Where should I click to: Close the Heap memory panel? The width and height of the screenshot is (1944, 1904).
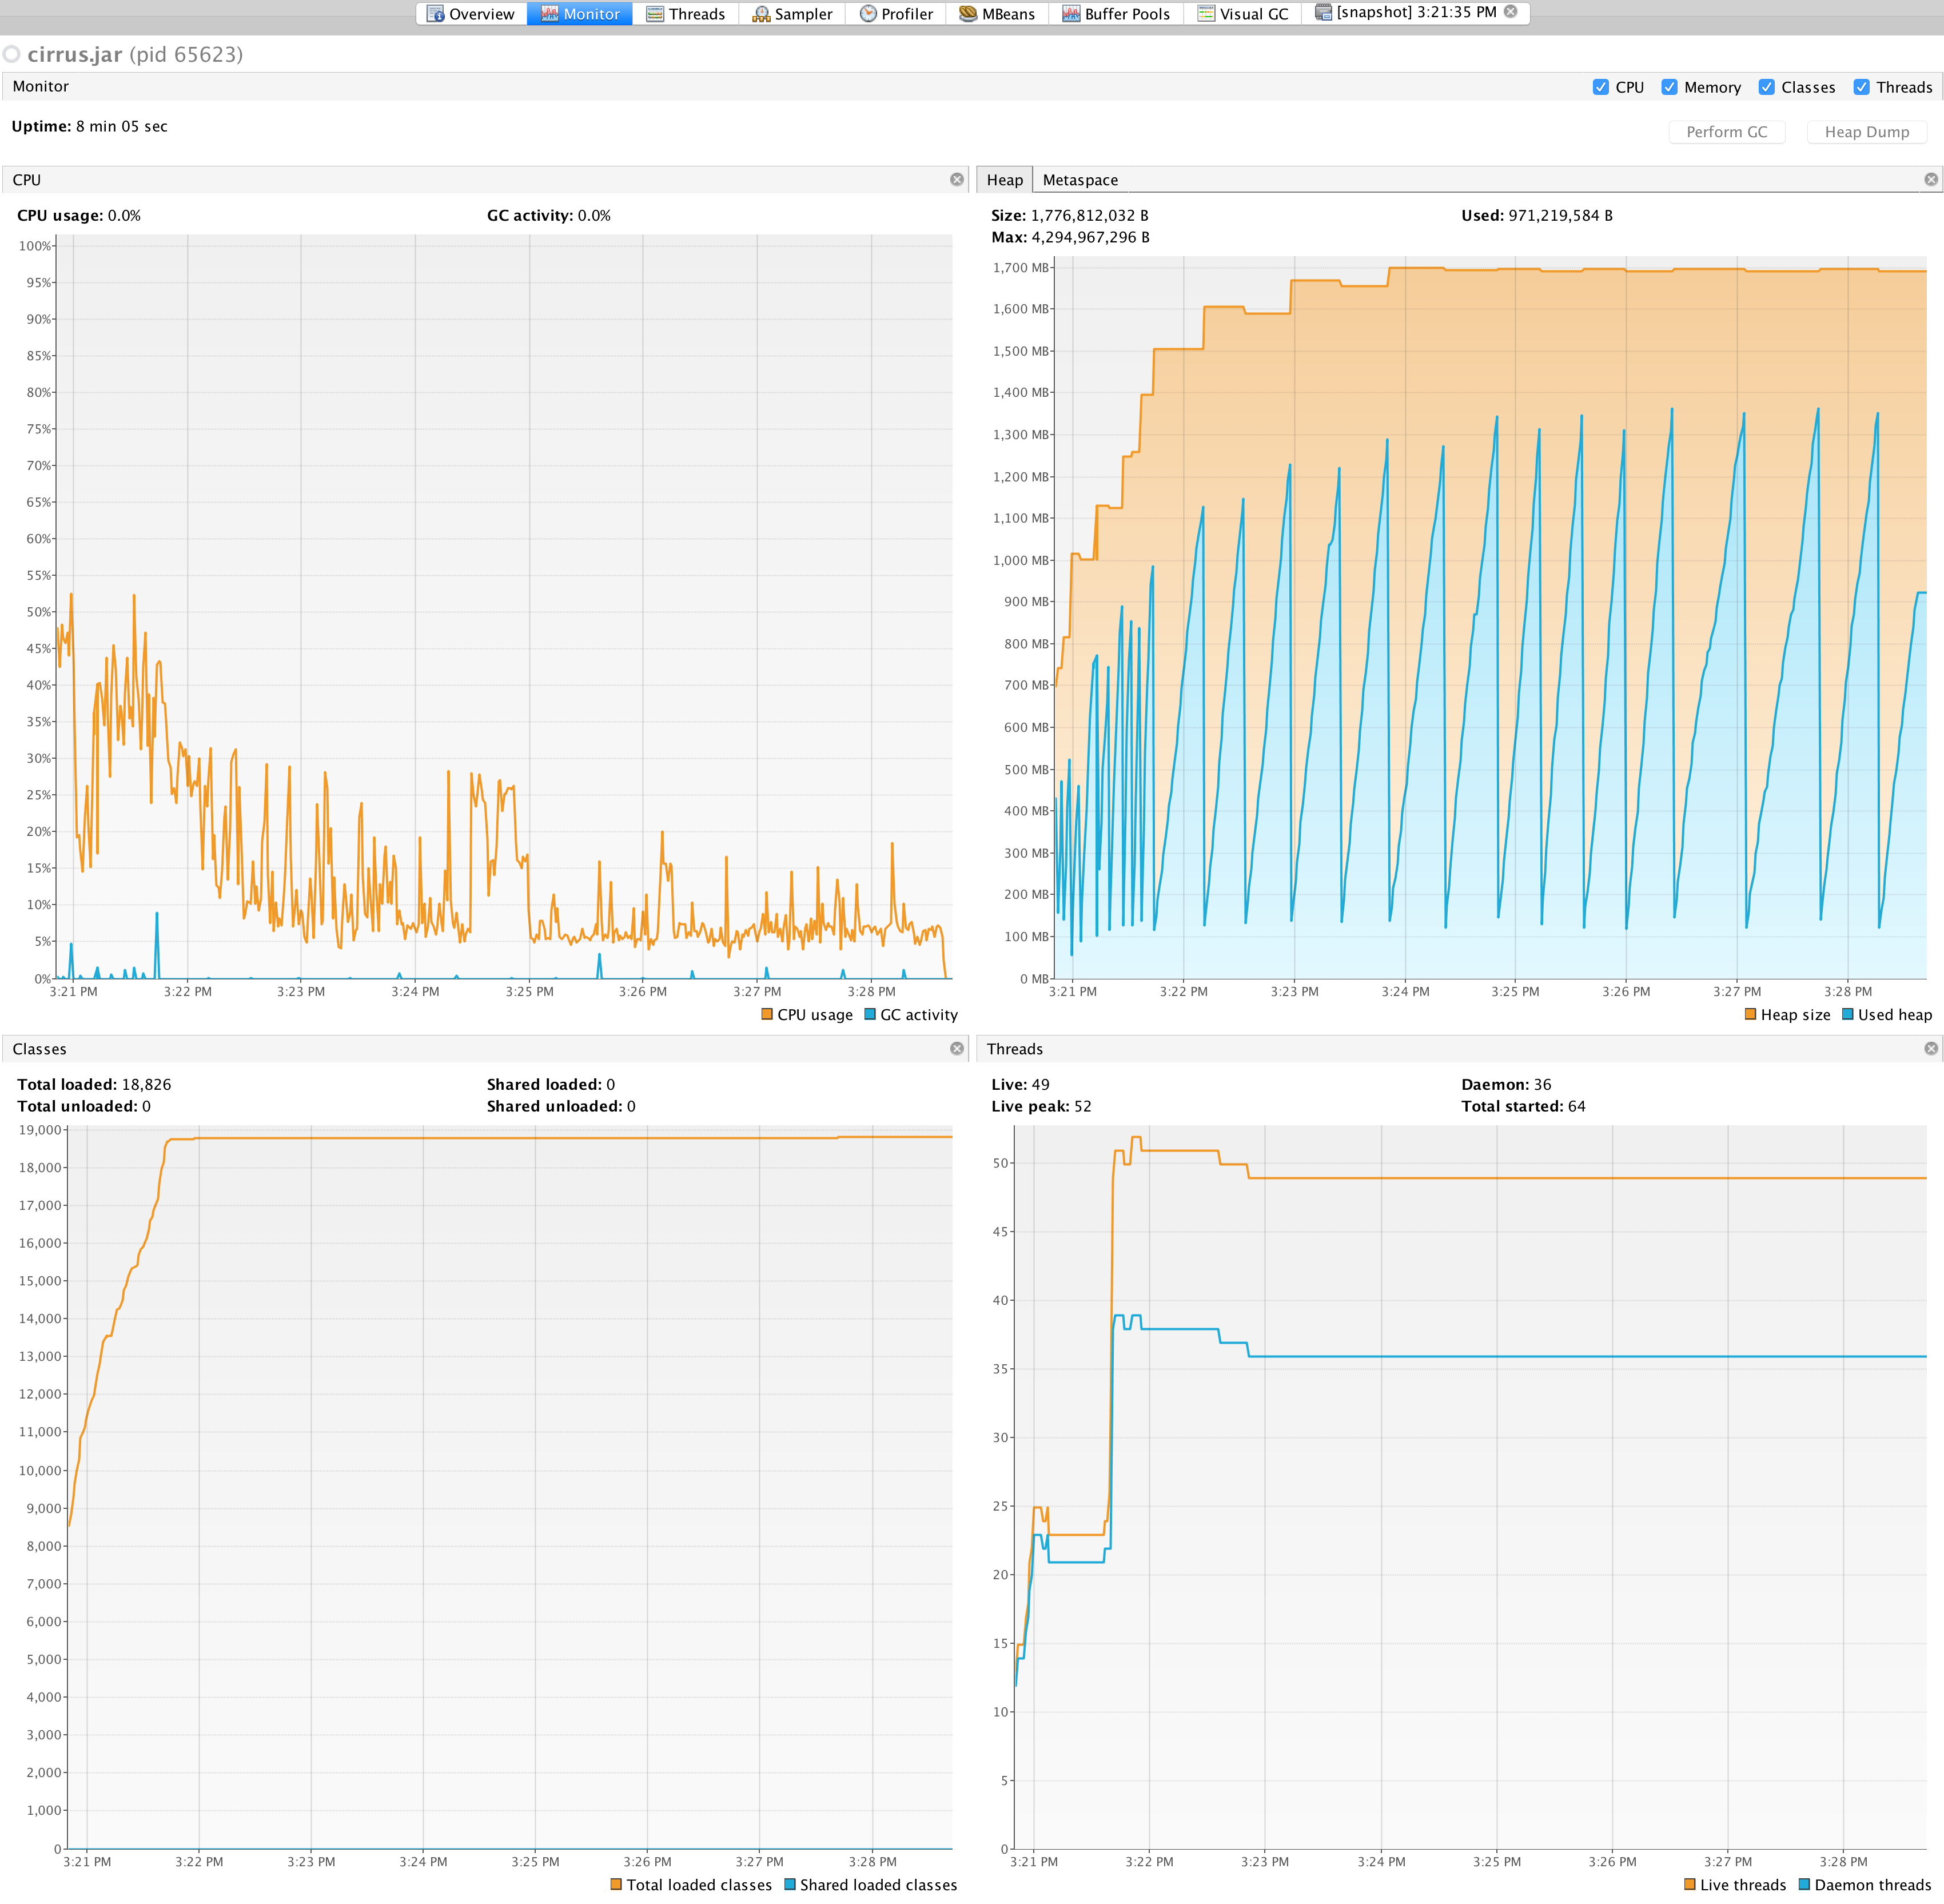point(1931,179)
